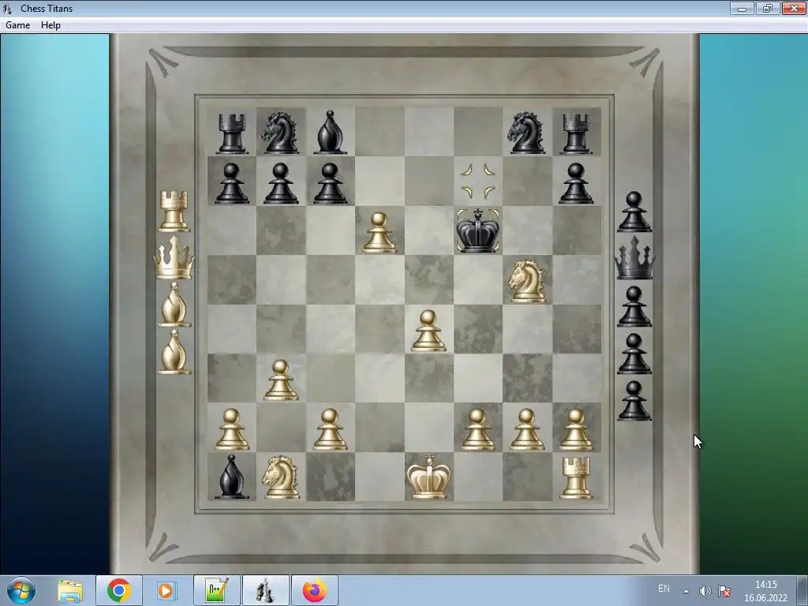Select the white pawn on f2
This screenshot has width=808, height=606.
[x=477, y=429]
